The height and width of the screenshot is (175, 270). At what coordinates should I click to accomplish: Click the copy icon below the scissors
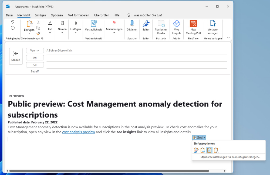[x=38, y=28]
